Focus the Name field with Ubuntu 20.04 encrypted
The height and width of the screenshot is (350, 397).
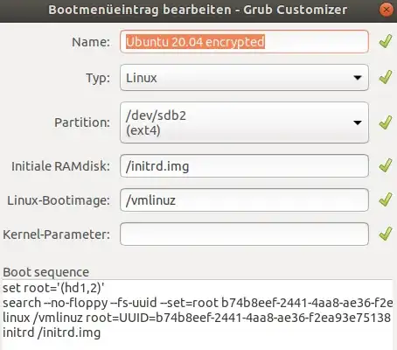(244, 42)
